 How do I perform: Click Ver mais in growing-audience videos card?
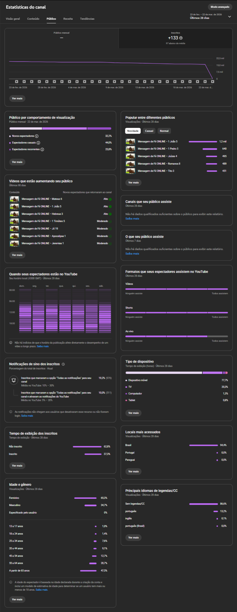tap(17, 255)
